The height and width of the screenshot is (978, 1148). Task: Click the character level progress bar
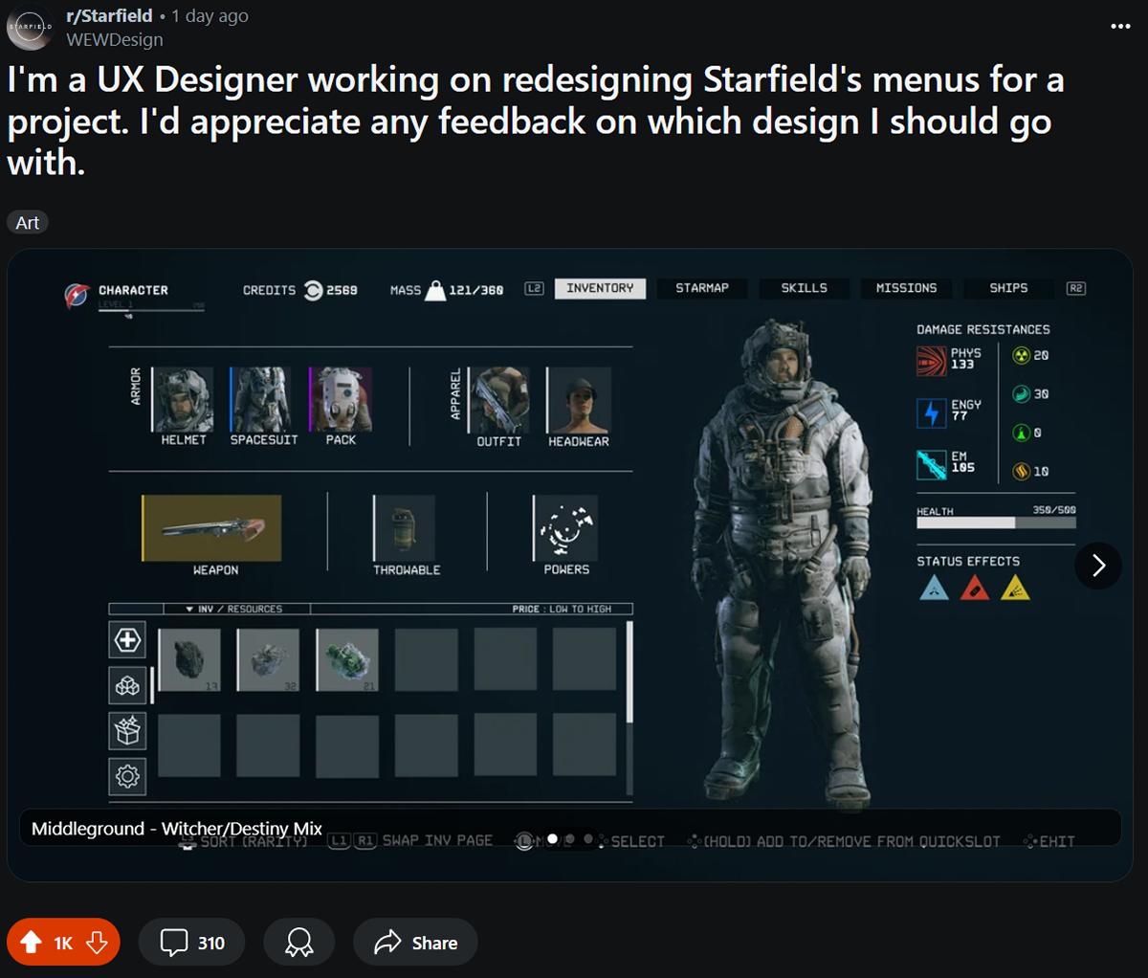coord(151,308)
